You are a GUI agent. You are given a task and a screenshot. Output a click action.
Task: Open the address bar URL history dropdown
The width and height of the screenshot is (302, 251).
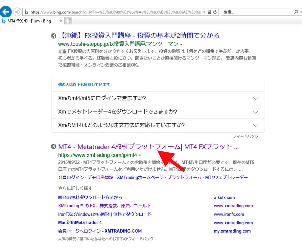[x=204, y=12]
